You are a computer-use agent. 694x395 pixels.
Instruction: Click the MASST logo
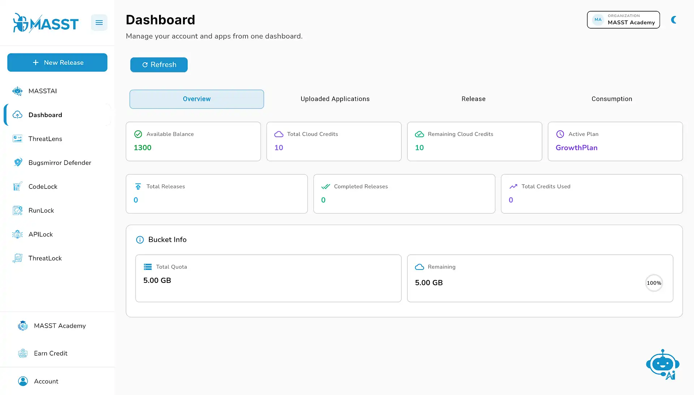(x=46, y=23)
